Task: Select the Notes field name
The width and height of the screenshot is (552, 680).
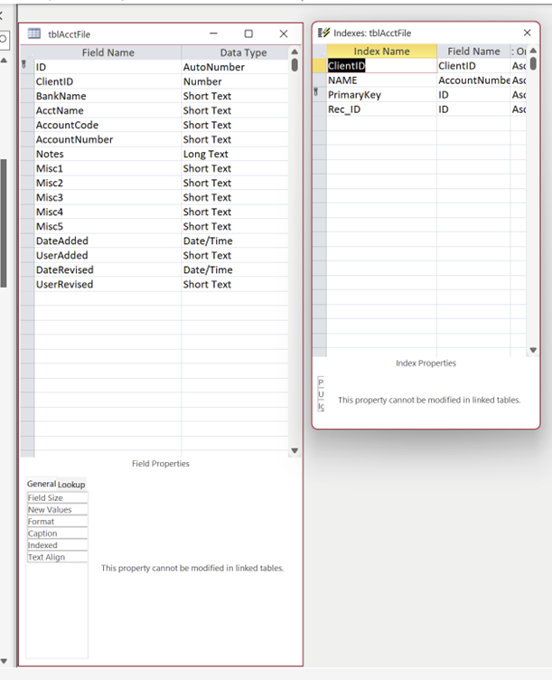Action: pos(108,154)
